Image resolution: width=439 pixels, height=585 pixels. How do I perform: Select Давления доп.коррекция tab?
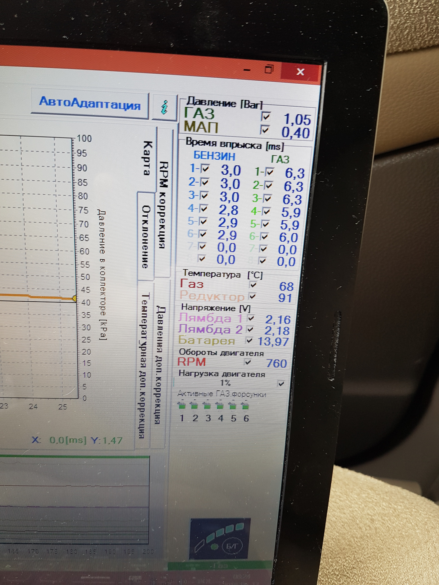coord(159,365)
